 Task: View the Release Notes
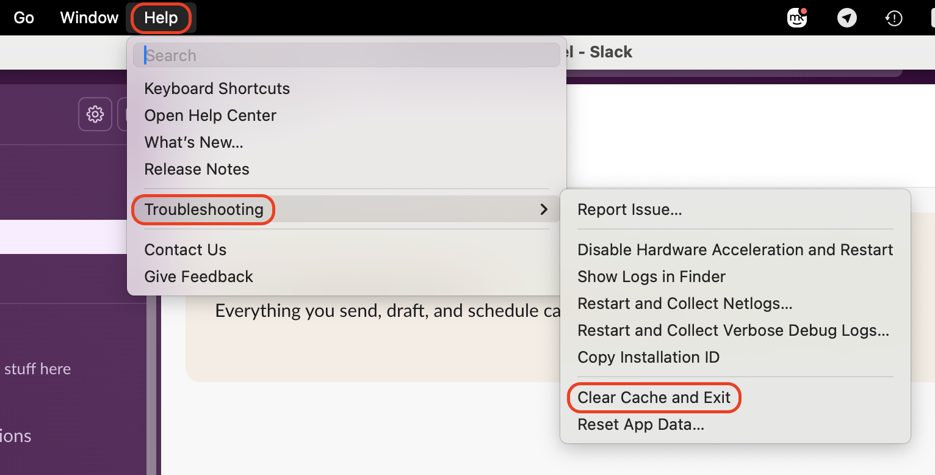coord(197,169)
